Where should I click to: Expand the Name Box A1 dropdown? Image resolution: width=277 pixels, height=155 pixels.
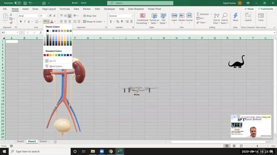[17, 33]
